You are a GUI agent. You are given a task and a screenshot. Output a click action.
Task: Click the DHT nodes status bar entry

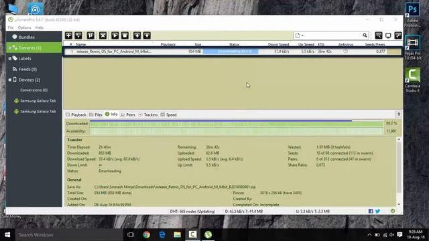(192, 212)
